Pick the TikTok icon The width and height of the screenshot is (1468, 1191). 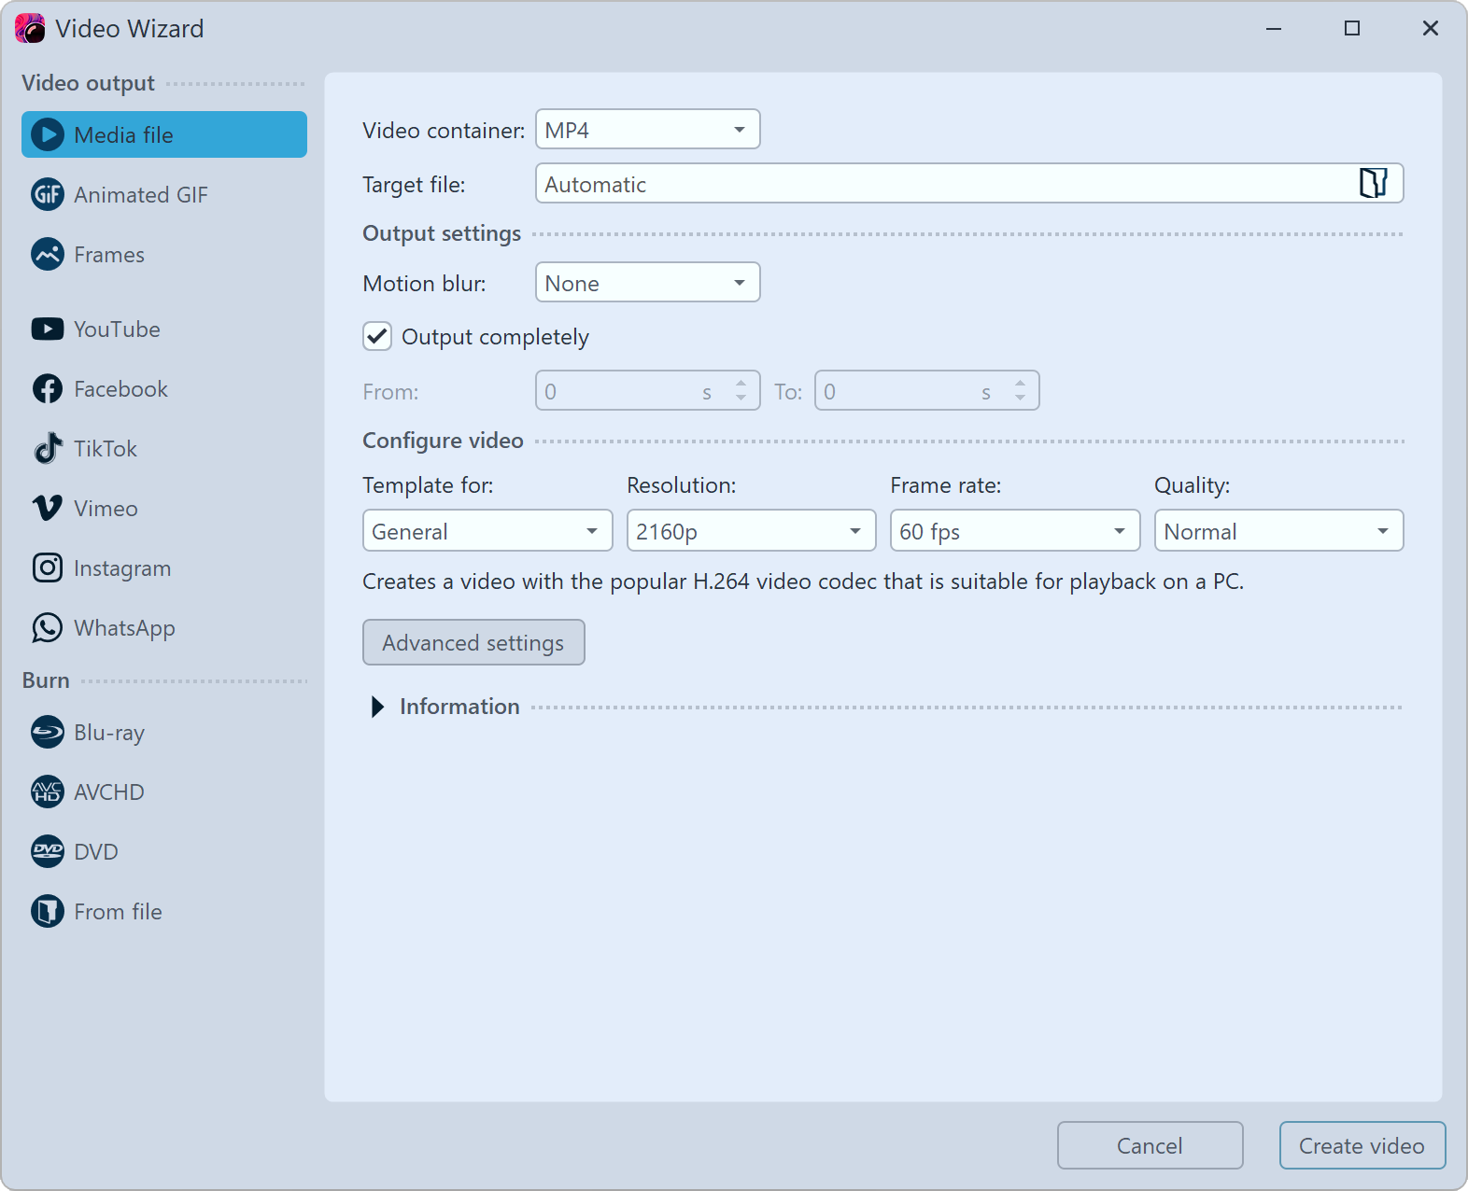pyautogui.click(x=48, y=449)
